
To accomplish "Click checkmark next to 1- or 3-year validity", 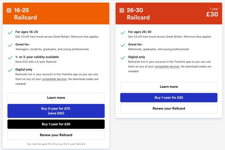I will [10, 58].
